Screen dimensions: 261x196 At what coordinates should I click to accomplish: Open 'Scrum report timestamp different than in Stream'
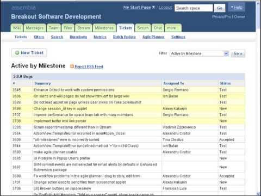(x=72, y=127)
